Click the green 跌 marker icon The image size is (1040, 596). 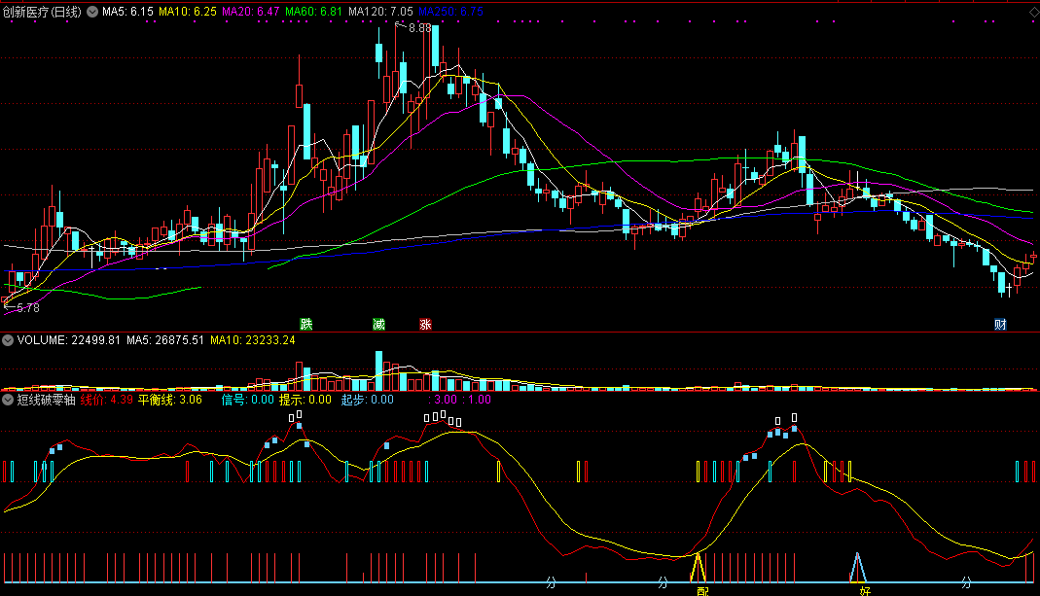[305, 324]
